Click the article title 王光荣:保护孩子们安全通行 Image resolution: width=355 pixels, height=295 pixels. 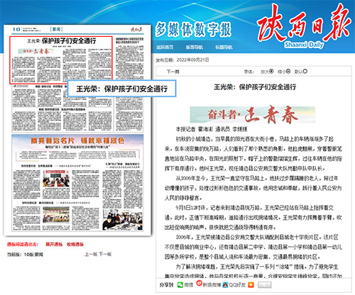point(255,87)
